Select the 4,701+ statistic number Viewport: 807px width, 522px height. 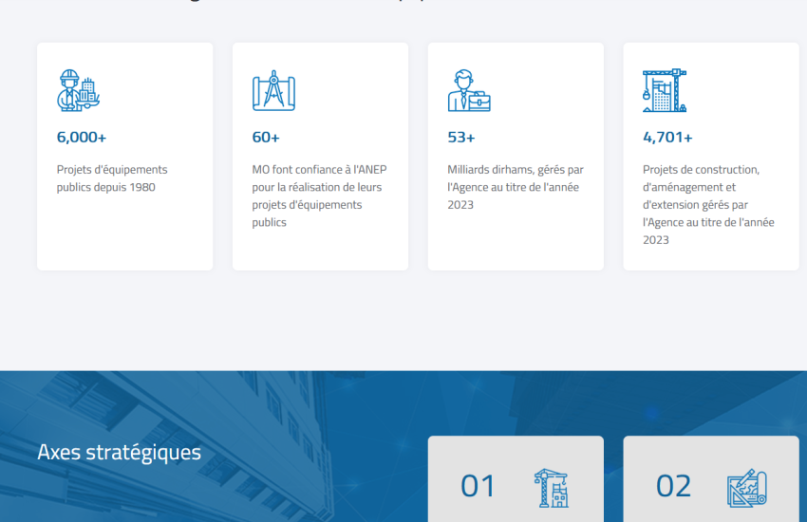(667, 137)
